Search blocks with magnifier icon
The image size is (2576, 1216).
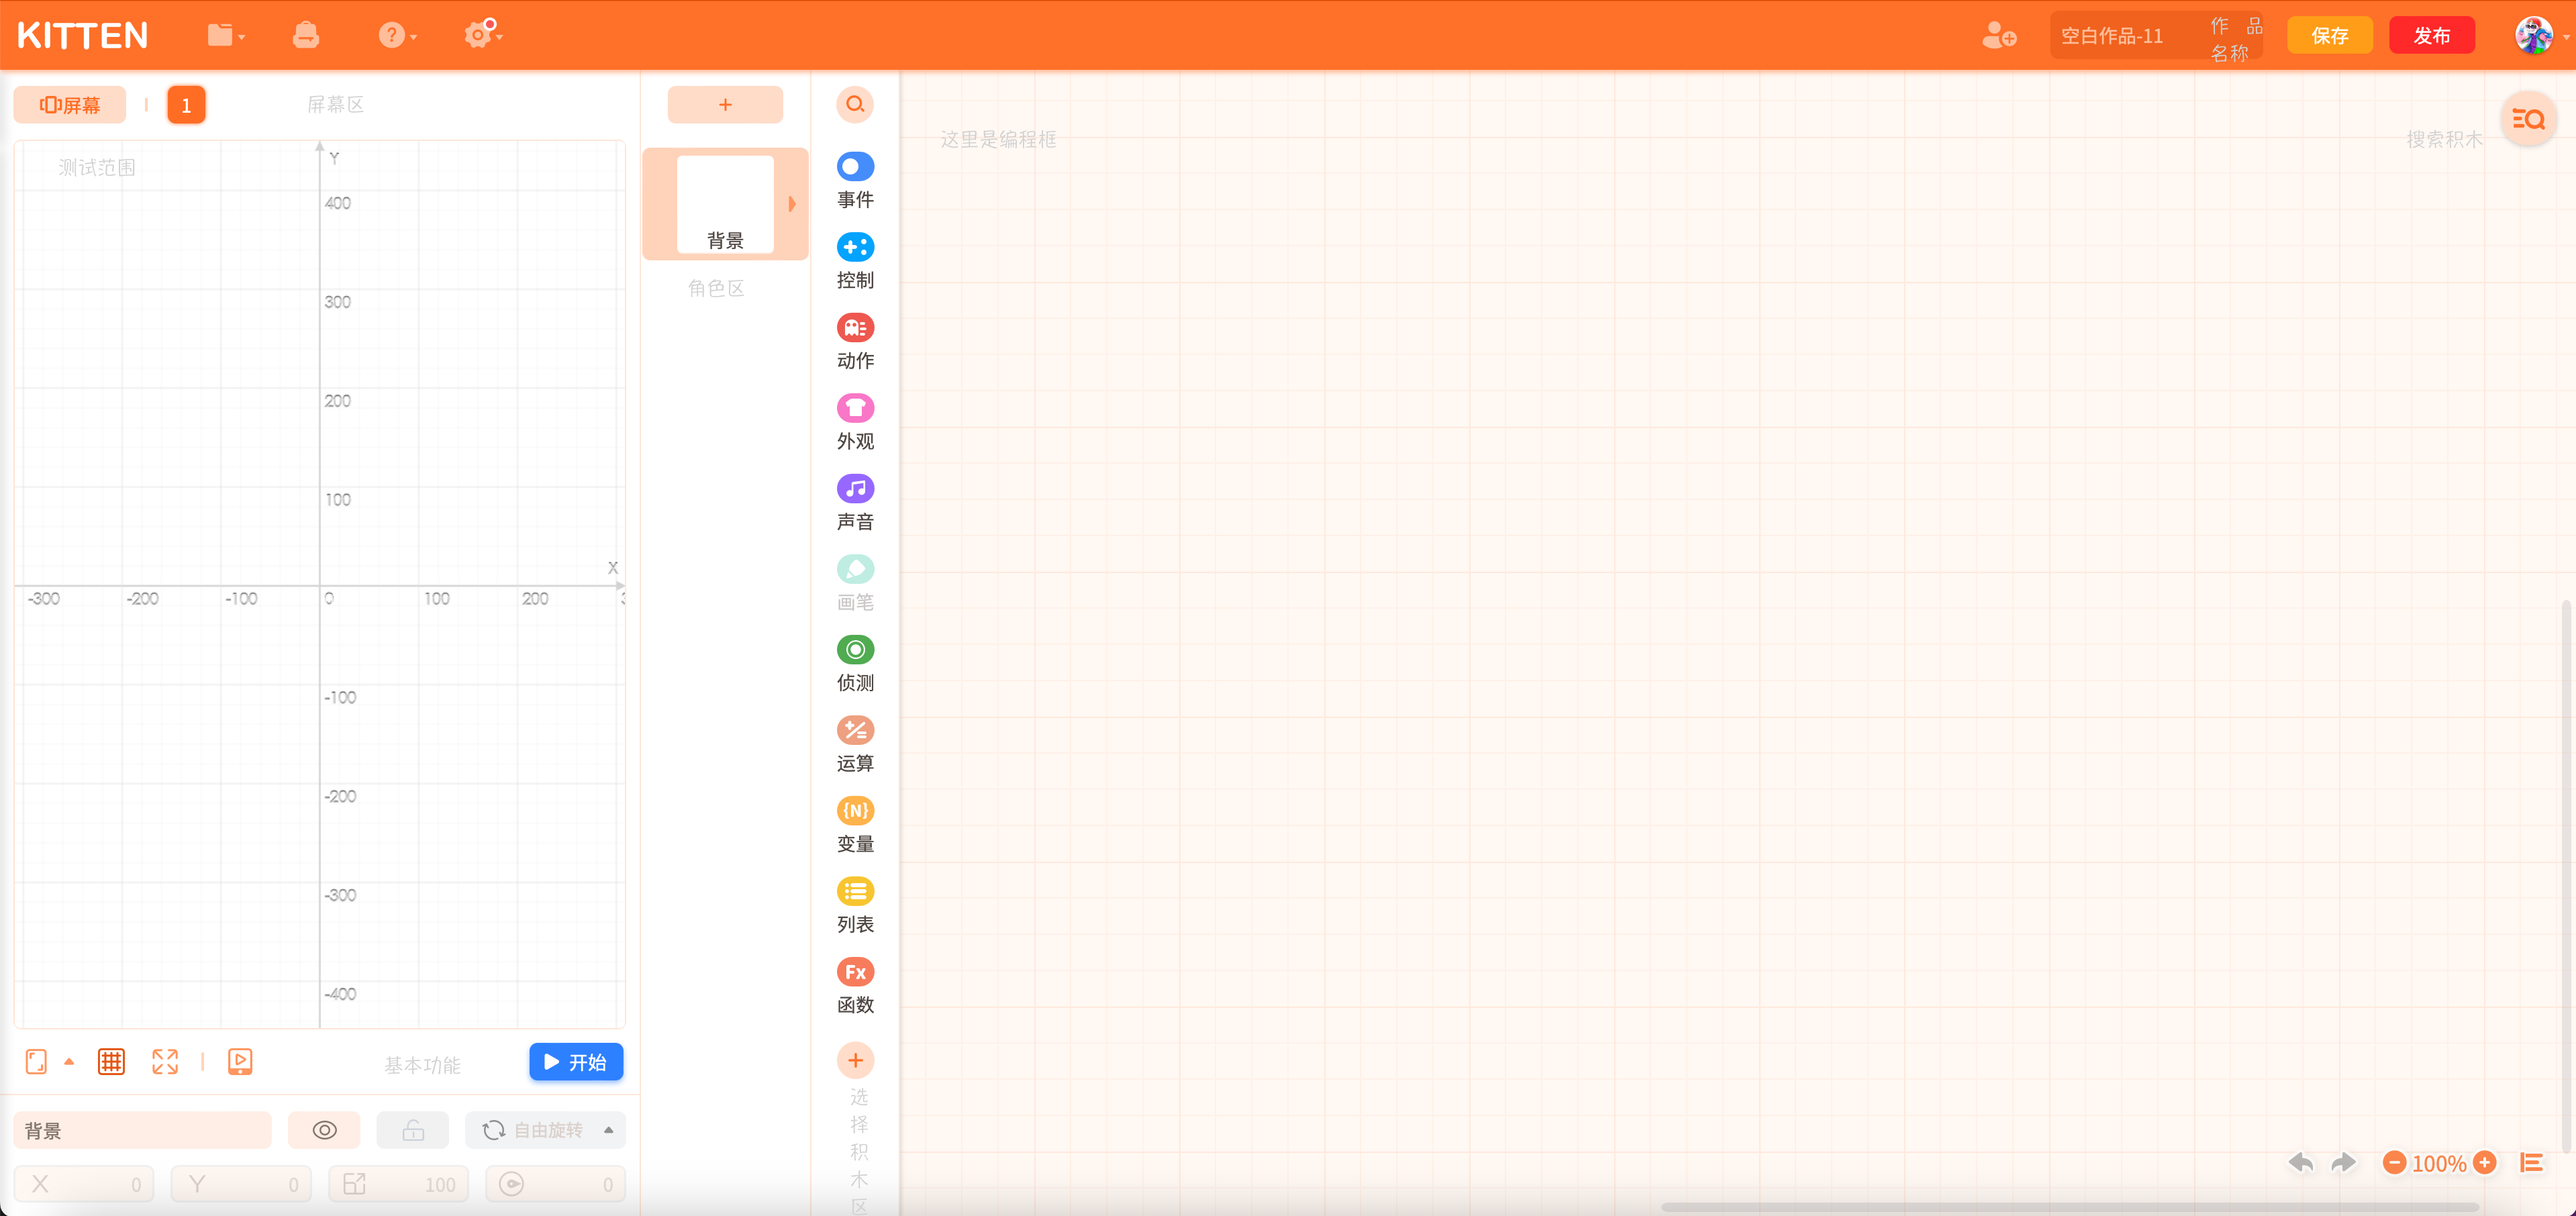coord(855,104)
